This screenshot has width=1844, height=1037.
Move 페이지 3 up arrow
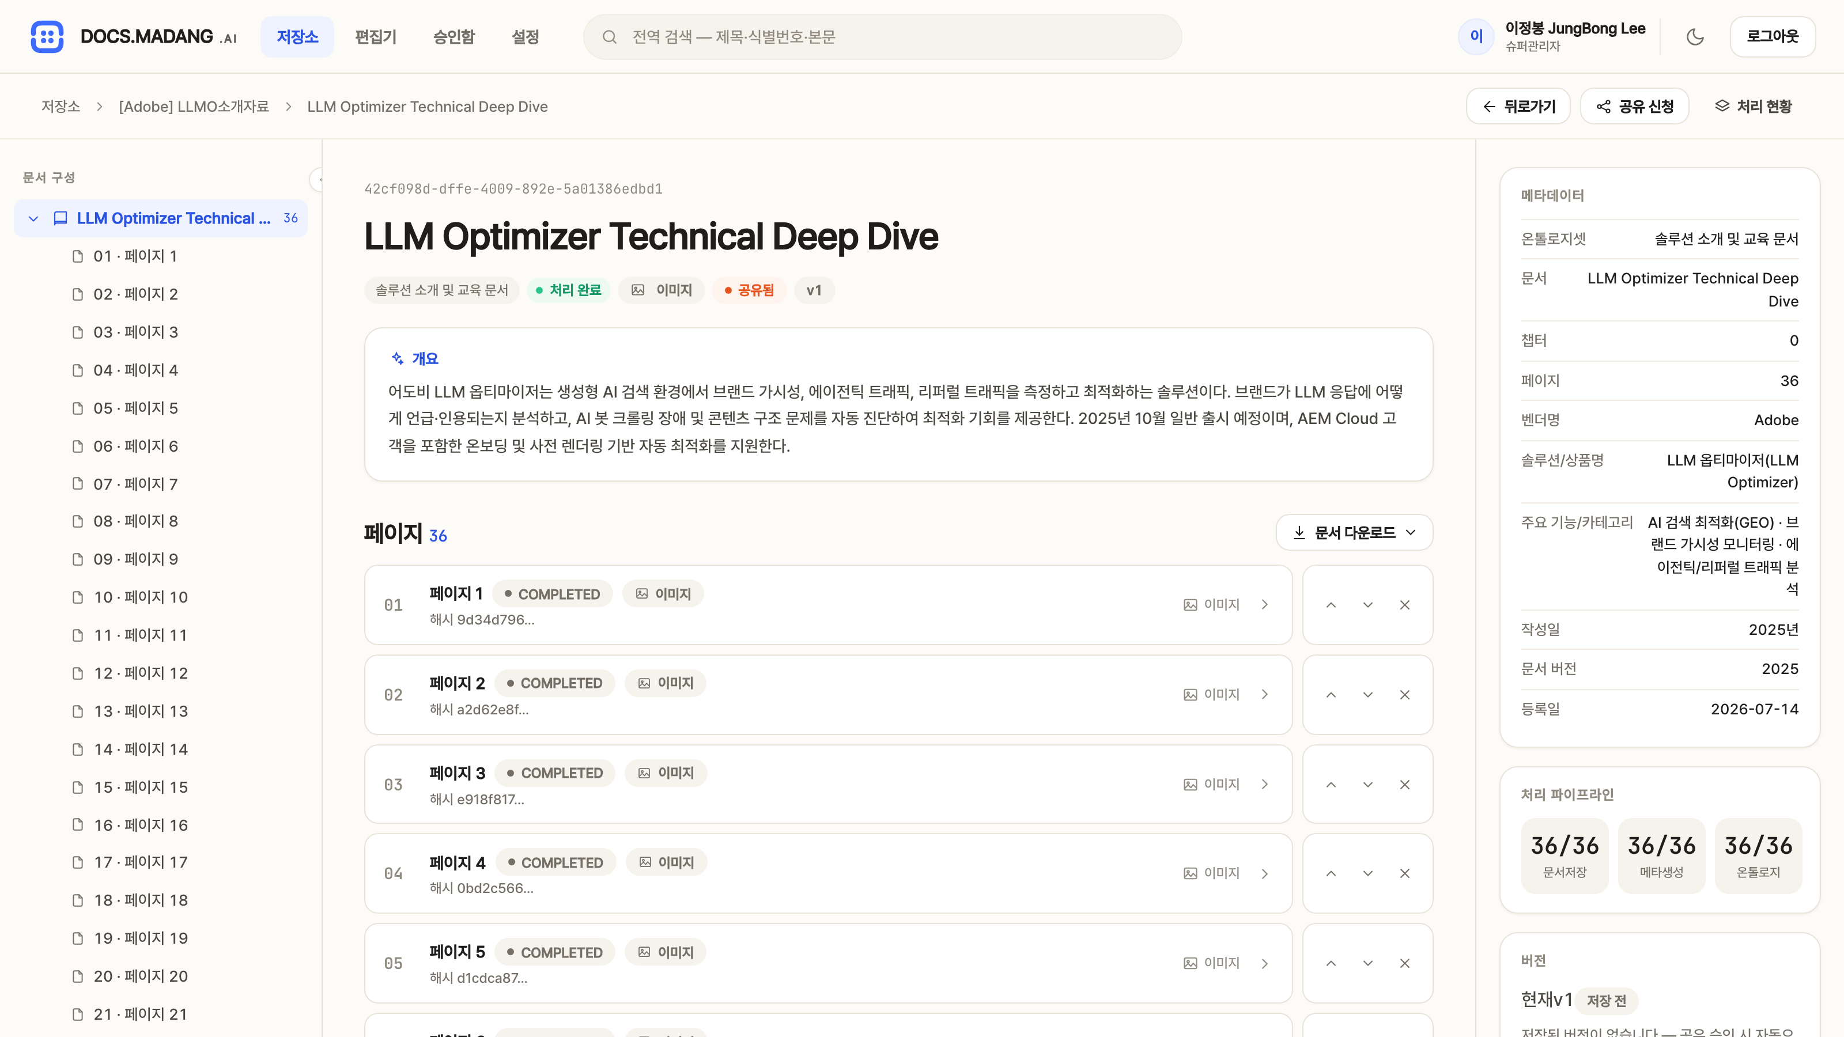(1331, 784)
